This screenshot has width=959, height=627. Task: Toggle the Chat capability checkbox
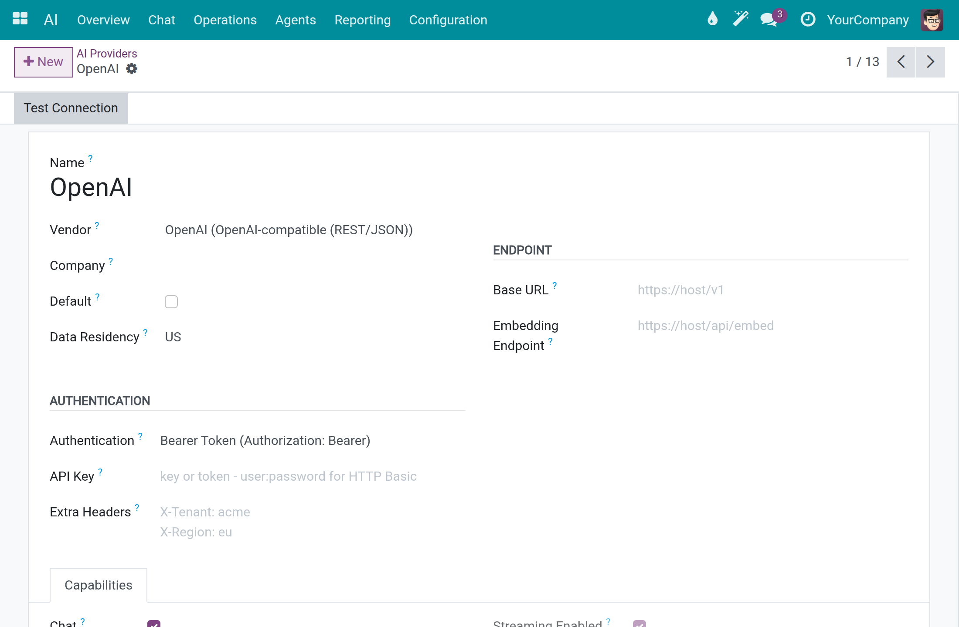(x=154, y=624)
